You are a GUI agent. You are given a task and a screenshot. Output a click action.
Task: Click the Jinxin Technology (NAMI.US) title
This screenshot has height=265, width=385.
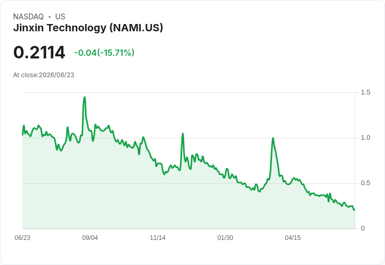[88, 28]
